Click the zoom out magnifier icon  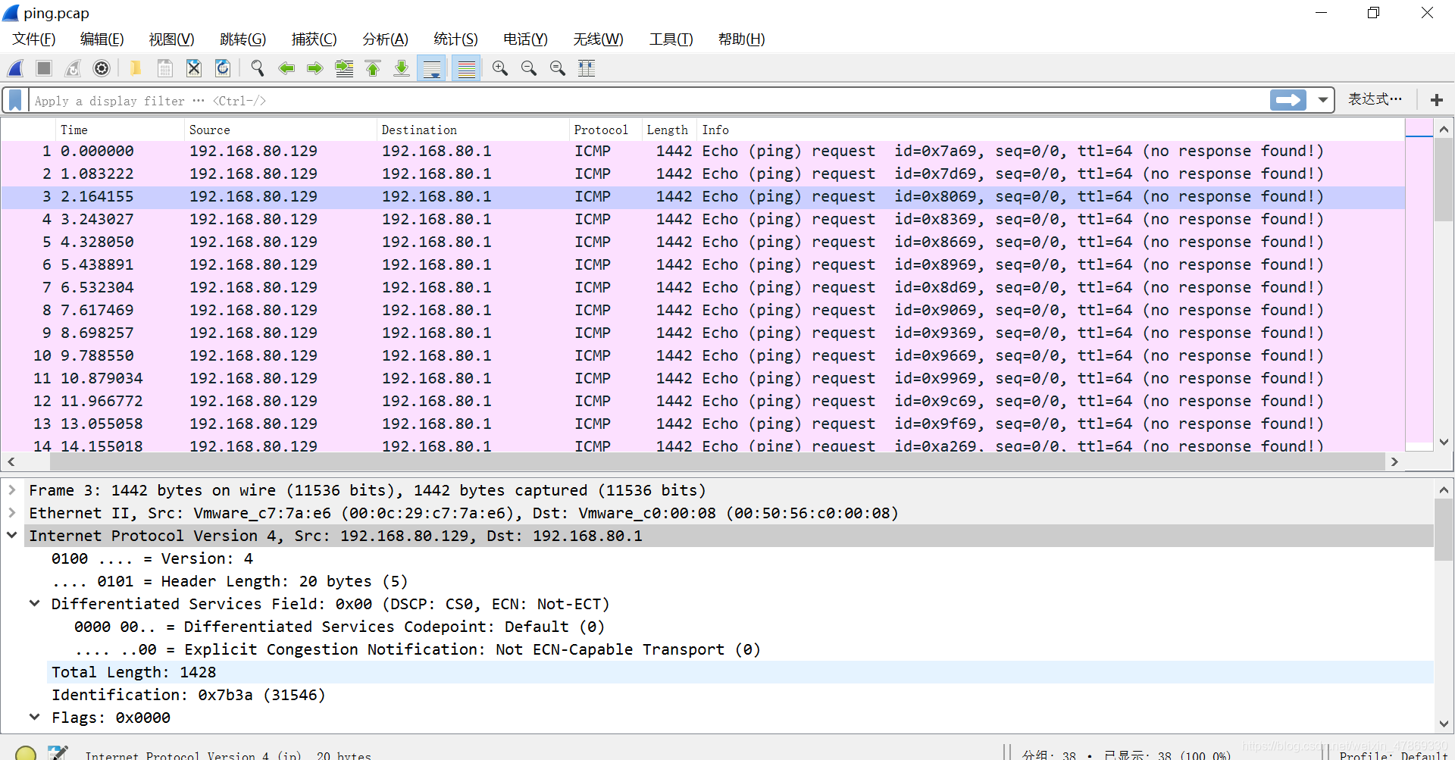click(529, 68)
